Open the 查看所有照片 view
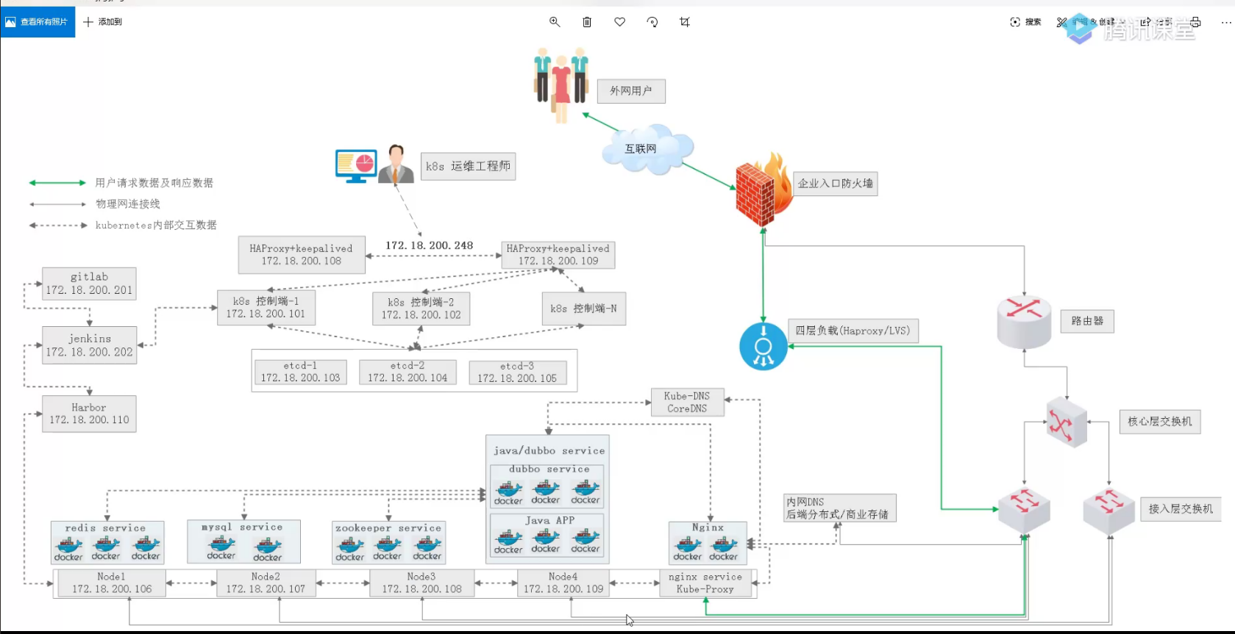1235x634 pixels. [x=38, y=22]
